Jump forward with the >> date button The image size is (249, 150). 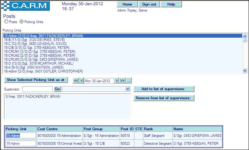point(122,80)
